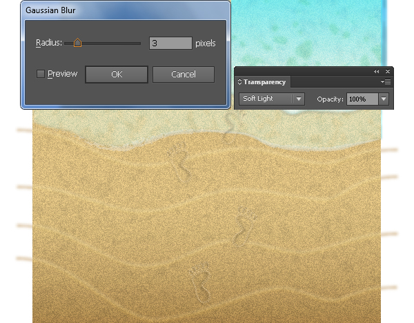Collapse the Transparency panel with double arrows
414x323 pixels.
click(x=377, y=72)
